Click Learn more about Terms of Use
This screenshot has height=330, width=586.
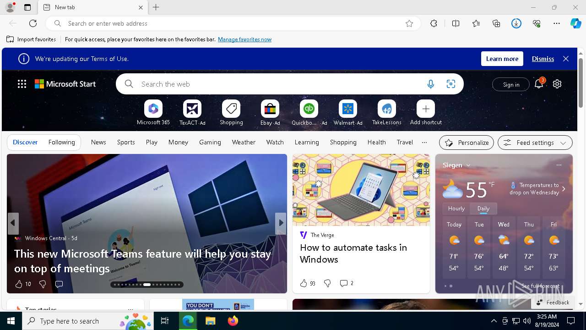pos(502,59)
